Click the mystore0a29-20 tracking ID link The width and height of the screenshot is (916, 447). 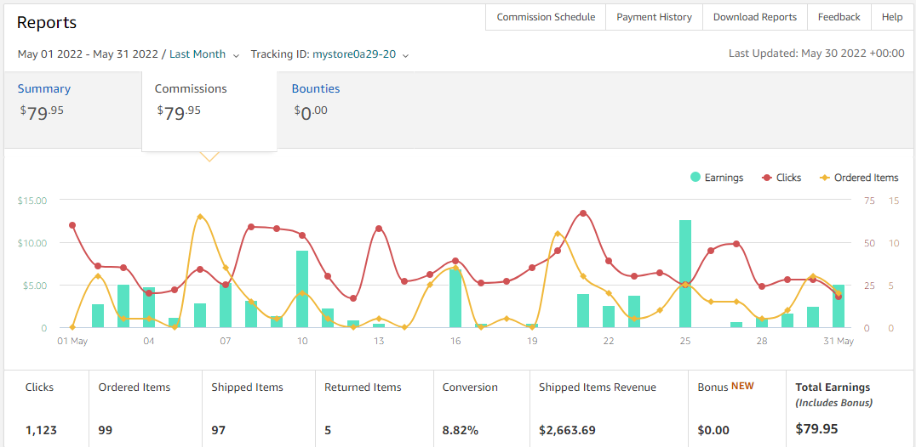(354, 54)
